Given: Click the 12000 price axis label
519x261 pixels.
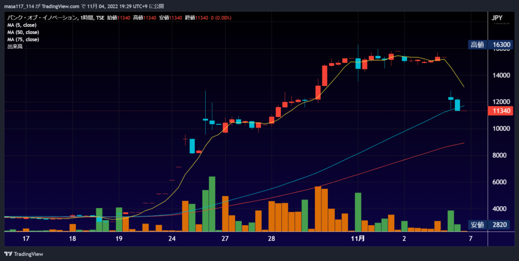Looking at the screenshot, I should [x=500, y=102].
